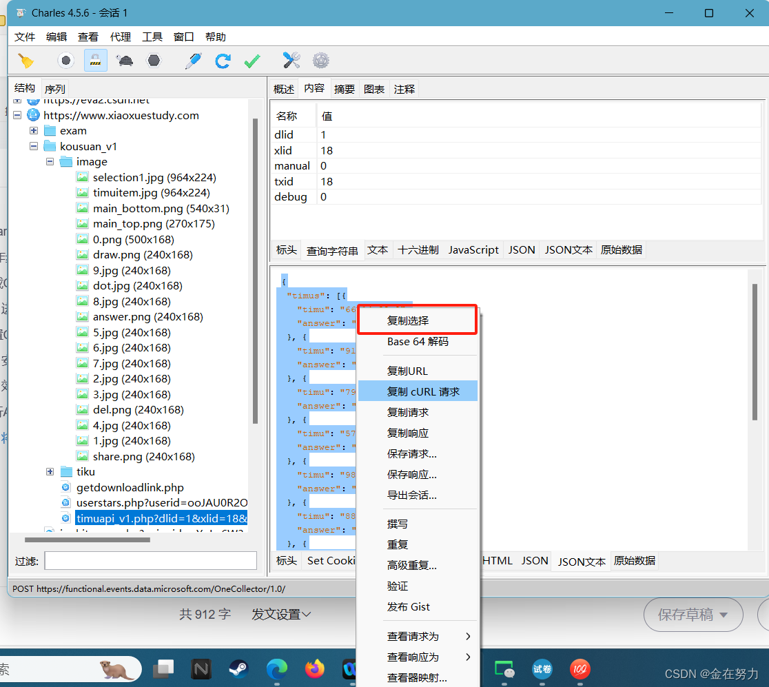Image resolution: width=769 pixels, height=687 pixels.
Task: Select main_bottom.png image file icon
Action: point(83,208)
